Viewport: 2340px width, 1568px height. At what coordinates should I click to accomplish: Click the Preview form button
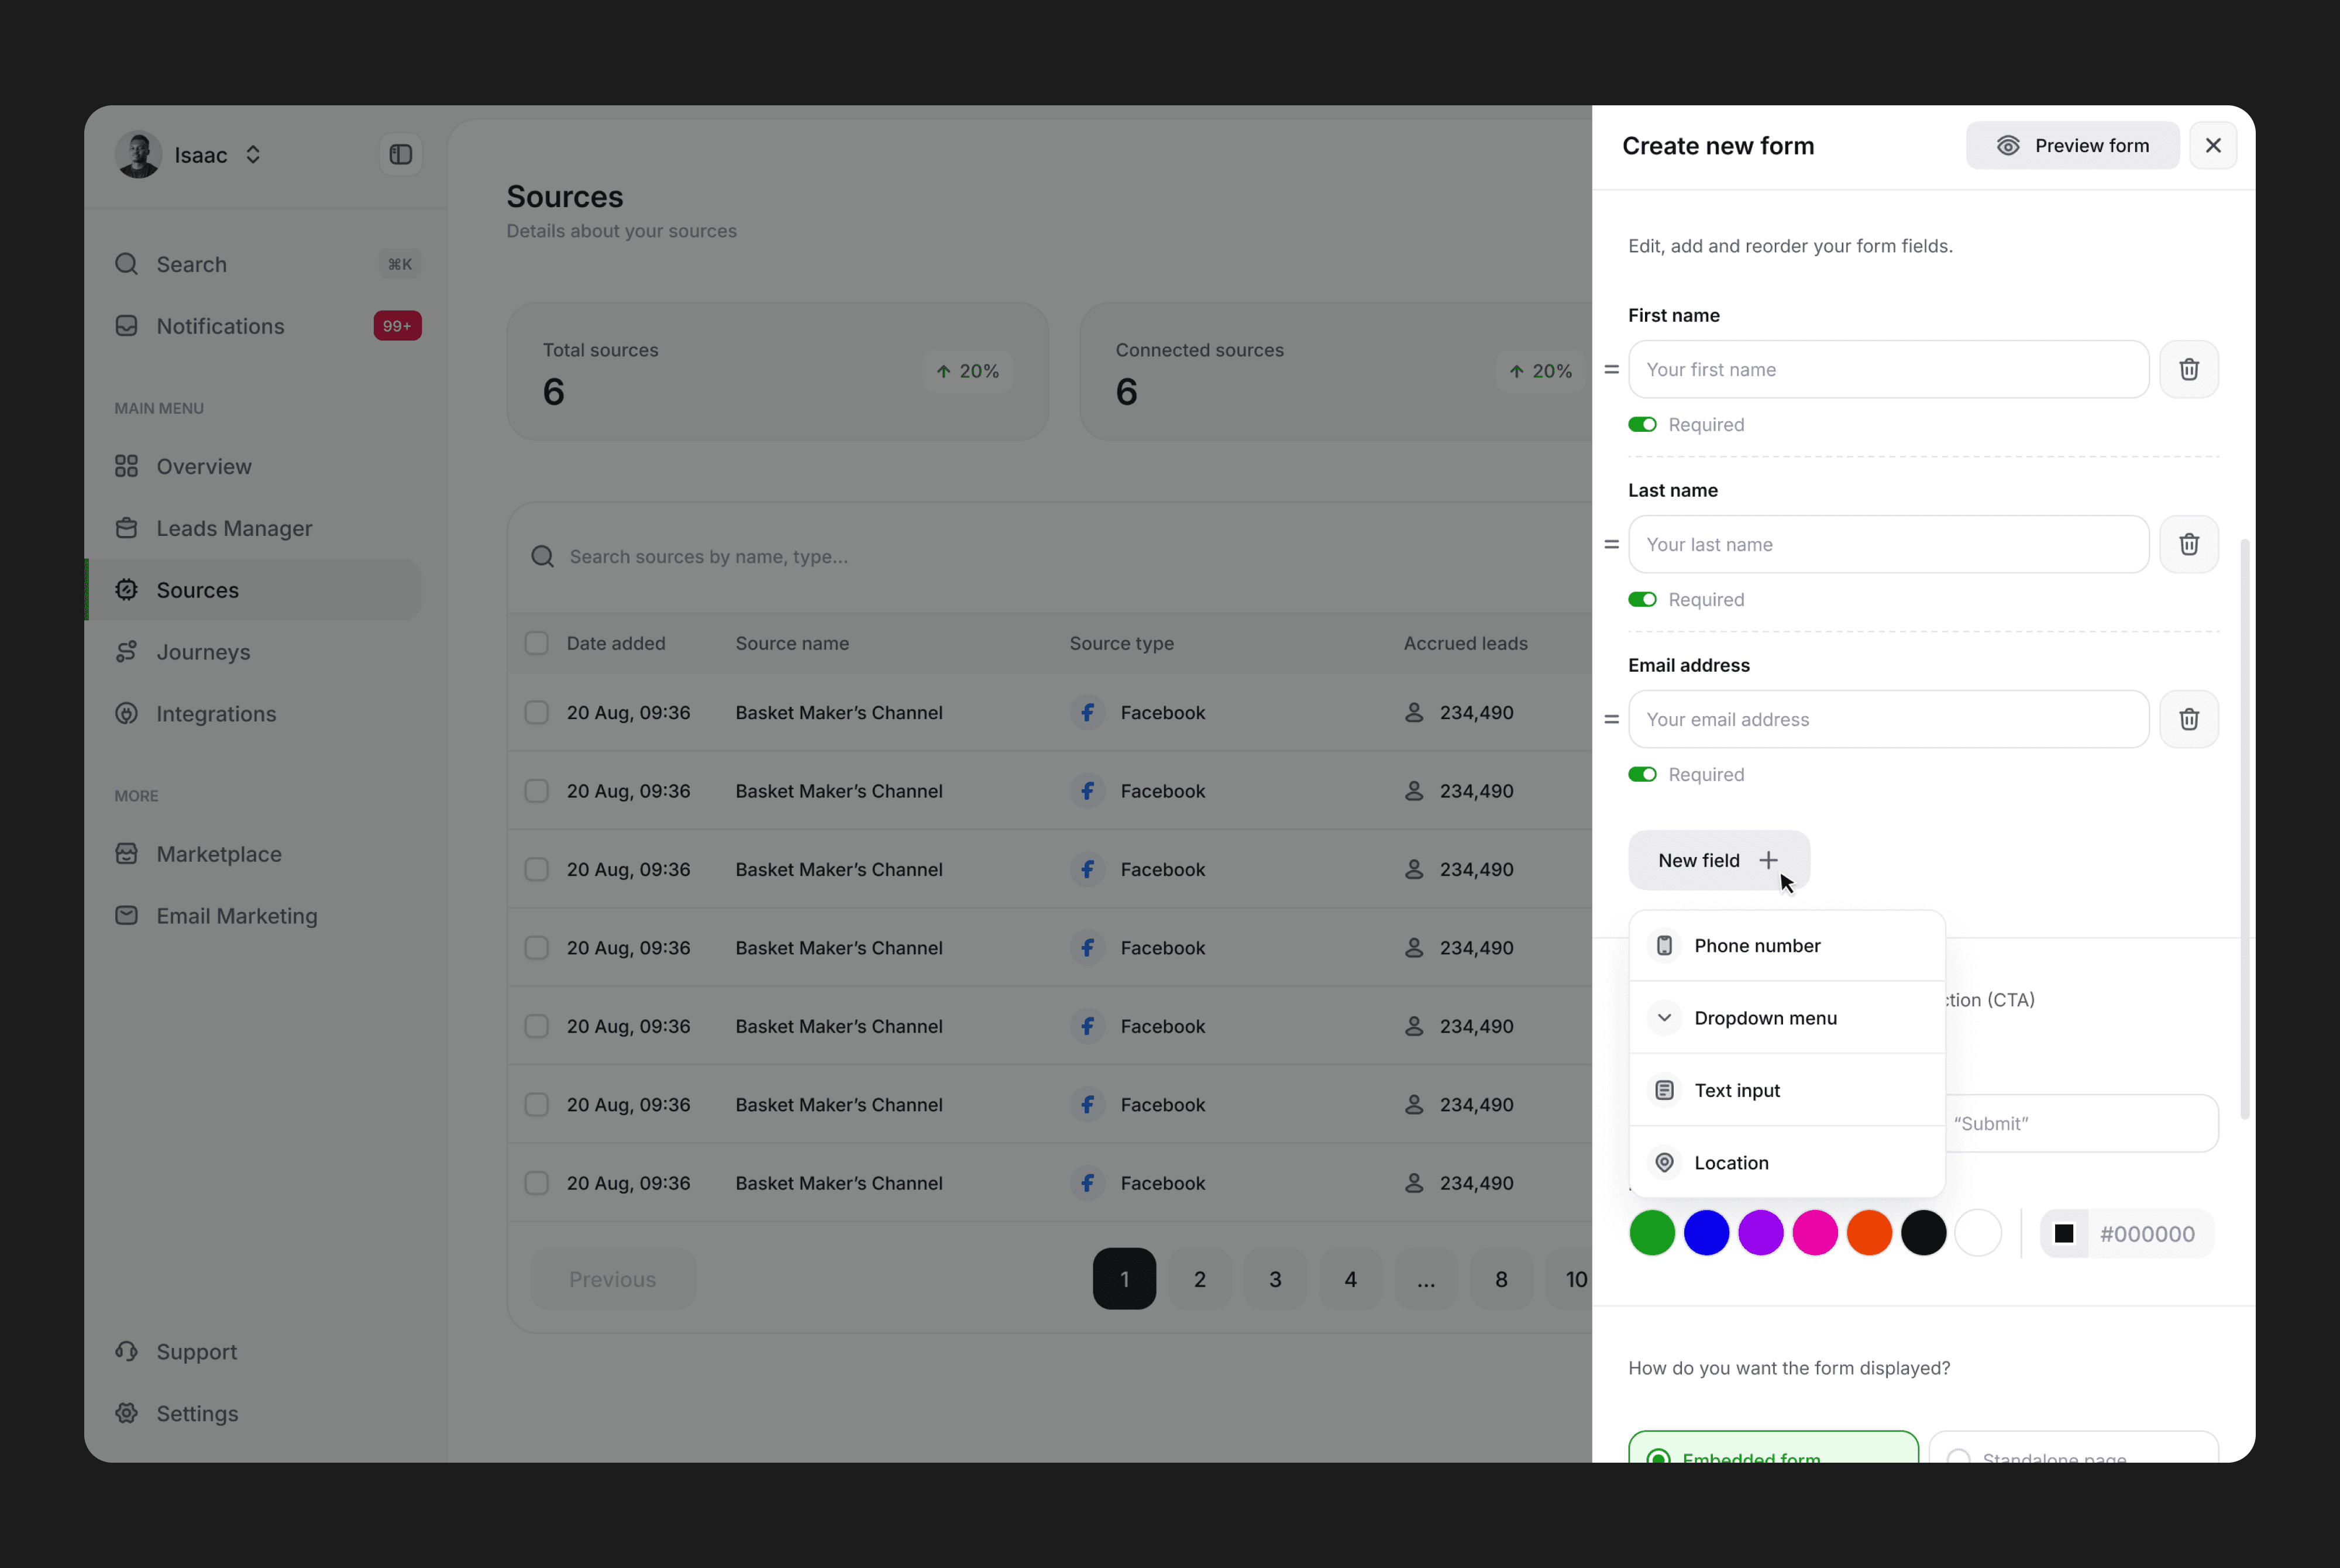tap(2073, 146)
